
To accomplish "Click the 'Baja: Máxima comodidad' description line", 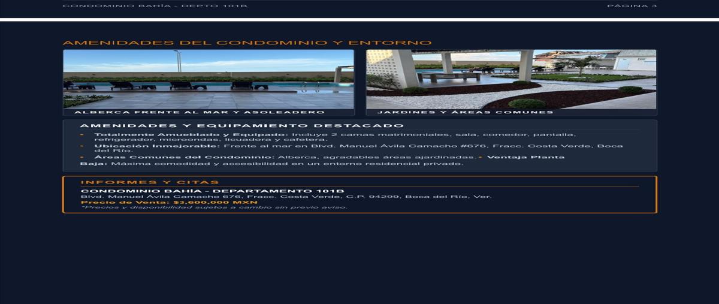I will [x=272, y=164].
